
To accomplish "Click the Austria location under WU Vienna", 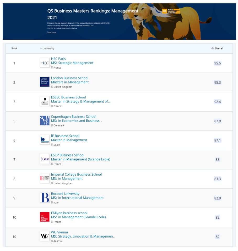I will [58, 241].
